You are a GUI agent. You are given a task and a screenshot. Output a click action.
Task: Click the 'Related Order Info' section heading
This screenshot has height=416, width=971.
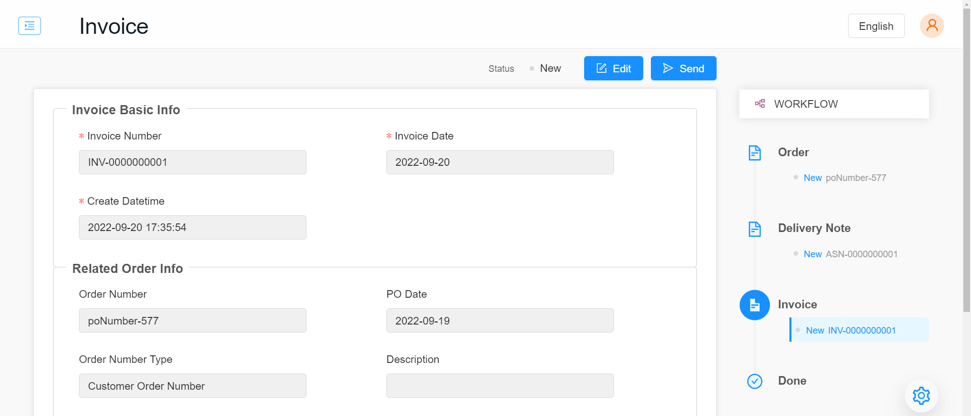coord(127,268)
